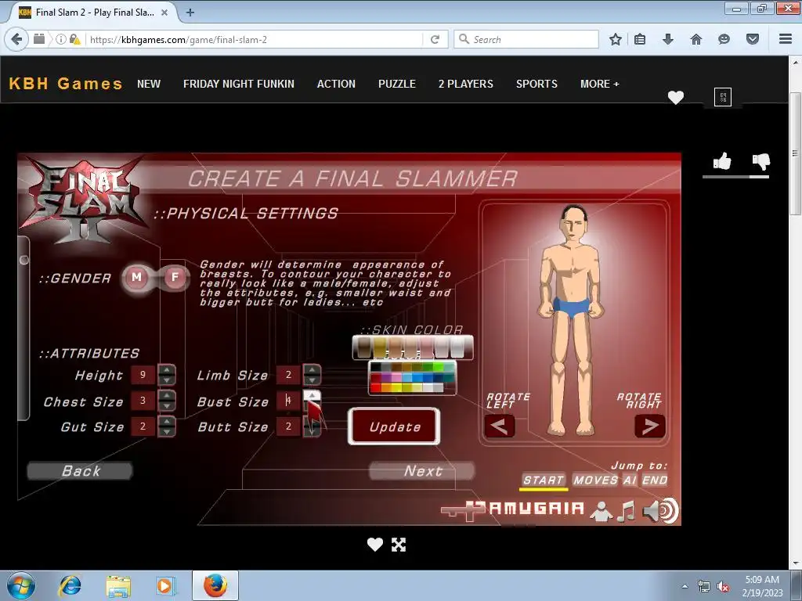Open the bookmarks library list icon
The width and height of the screenshot is (802, 601).
(x=640, y=39)
